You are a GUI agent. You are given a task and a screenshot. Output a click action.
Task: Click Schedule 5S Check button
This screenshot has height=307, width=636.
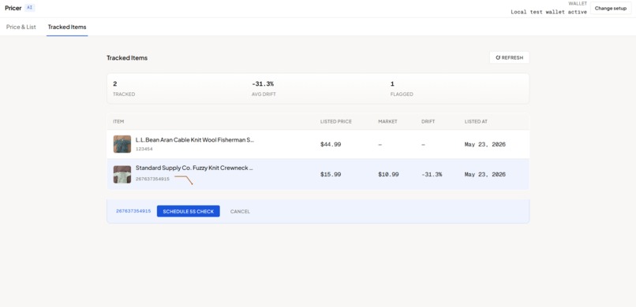pos(189,211)
